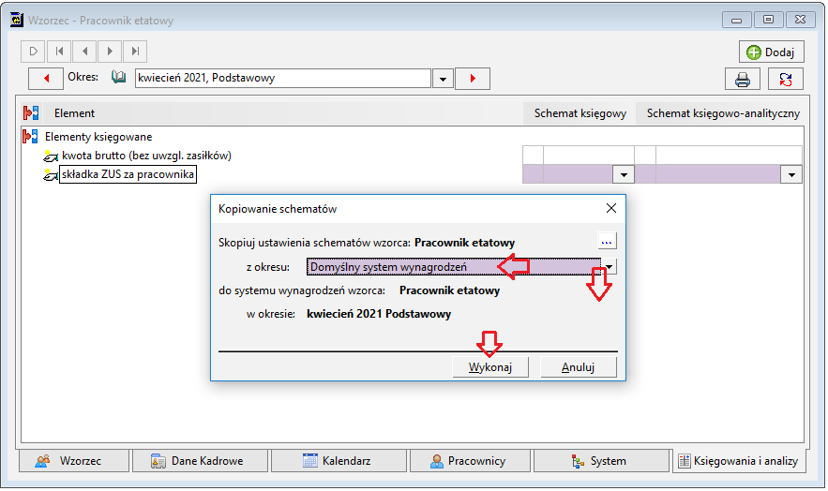Image resolution: width=828 pixels, height=491 pixels.
Task: Open the Schemat księgowy dropdown for składka ZUS
Action: pyautogui.click(x=624, y=174)
